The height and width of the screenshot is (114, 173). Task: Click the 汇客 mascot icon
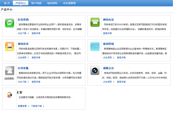click(9, 95)
